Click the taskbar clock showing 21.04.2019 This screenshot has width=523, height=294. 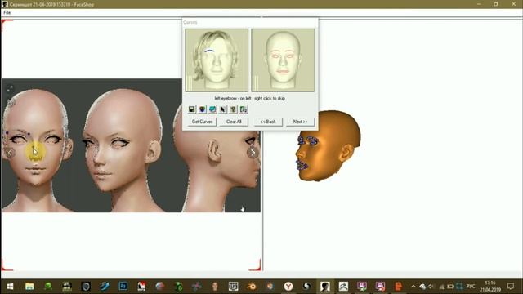pyautogui.click(x=490, y=287)
